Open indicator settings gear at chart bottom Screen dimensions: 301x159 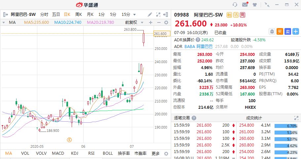166,154
